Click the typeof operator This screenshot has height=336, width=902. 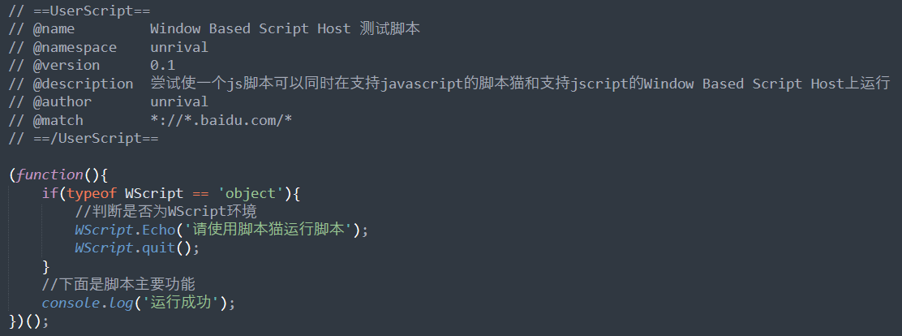[x=92, y=192]
